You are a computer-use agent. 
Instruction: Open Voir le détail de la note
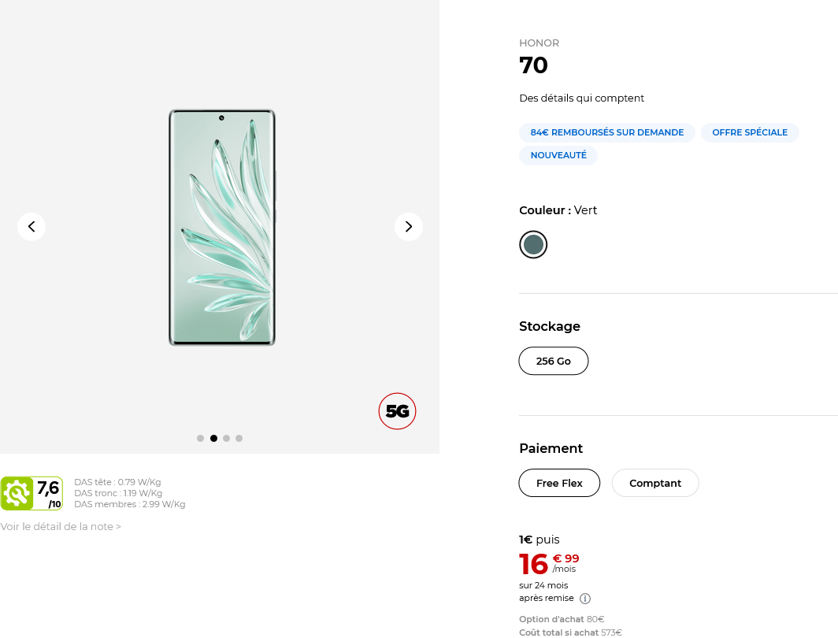pyautogui.click(x=61, y=526)
